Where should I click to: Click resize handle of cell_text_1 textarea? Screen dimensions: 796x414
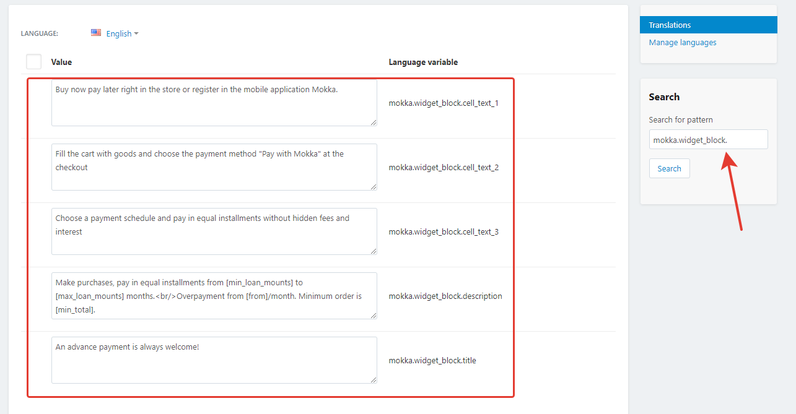tap(373, 123)
